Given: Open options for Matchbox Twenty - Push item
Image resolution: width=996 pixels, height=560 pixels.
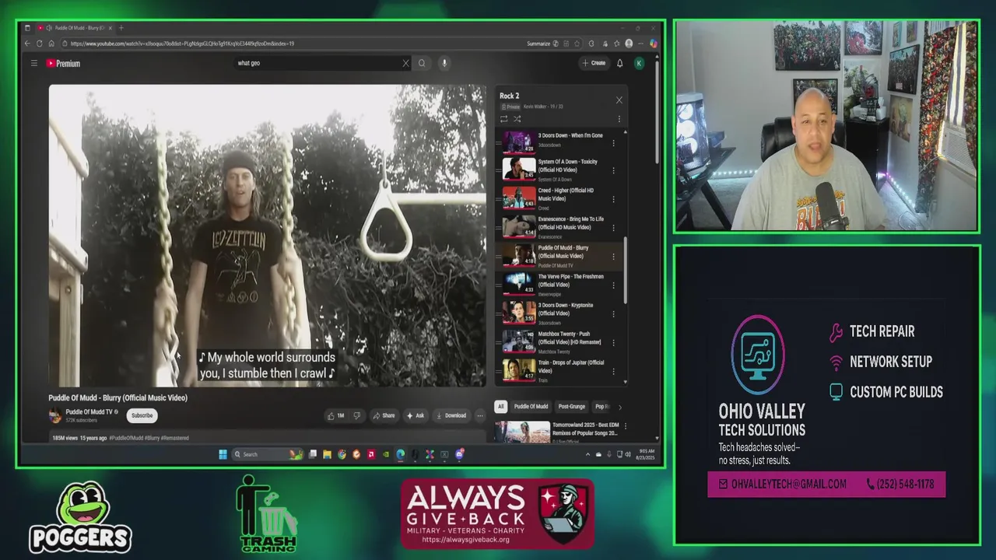Looking at the screenshot, I should [613, 343].
